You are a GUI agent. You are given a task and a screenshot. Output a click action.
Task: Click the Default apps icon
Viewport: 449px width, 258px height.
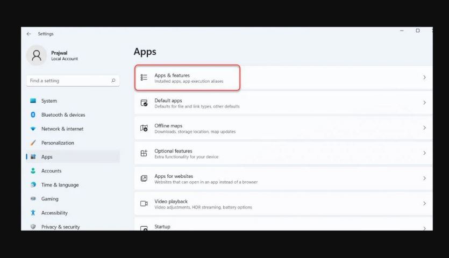click(144, 103)
